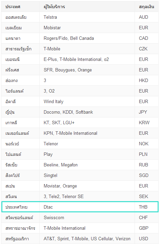Click the Dtac provider cell
This screenshot has width=160, height=244.
pyautogui.click(x=87, y=207)
